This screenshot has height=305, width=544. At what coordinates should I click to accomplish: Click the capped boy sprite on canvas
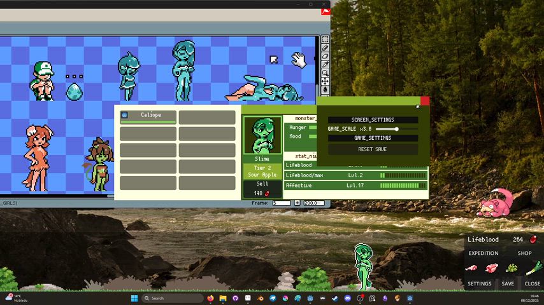tap(42, 81)
